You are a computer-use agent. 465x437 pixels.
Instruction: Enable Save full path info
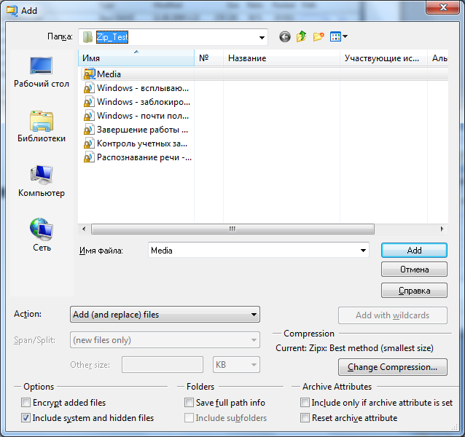point(189,403)
